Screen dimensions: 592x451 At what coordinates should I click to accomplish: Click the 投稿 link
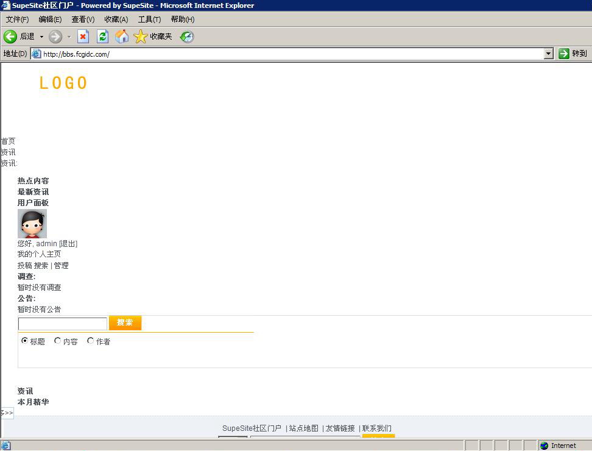24,266
